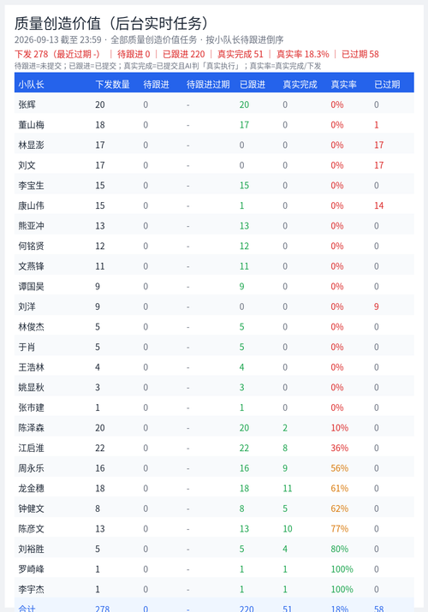Screen dimensions: 428x612
Task: Select team leader name 康山伟
Action: (31, 205)
